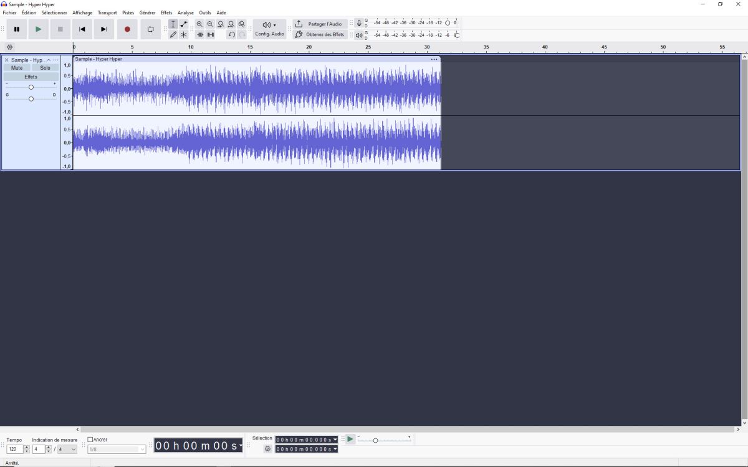Open timeline options gear icon

click(x=9, y=47)
